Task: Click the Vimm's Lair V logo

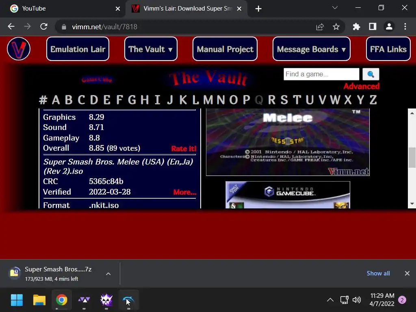Action: (x=19, y=49)
